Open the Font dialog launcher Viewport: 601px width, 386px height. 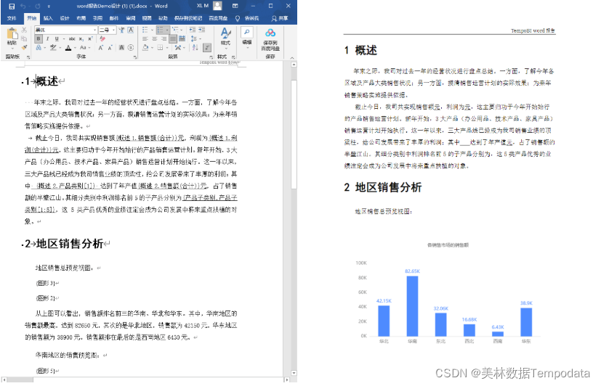pos(135,57)
